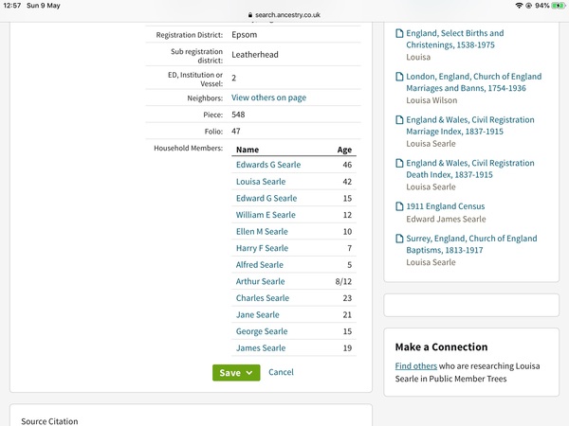Open 1911 England Census suggested record
Image resolution: width=569 pixels, height=426 pixels.
pos(445,206)
